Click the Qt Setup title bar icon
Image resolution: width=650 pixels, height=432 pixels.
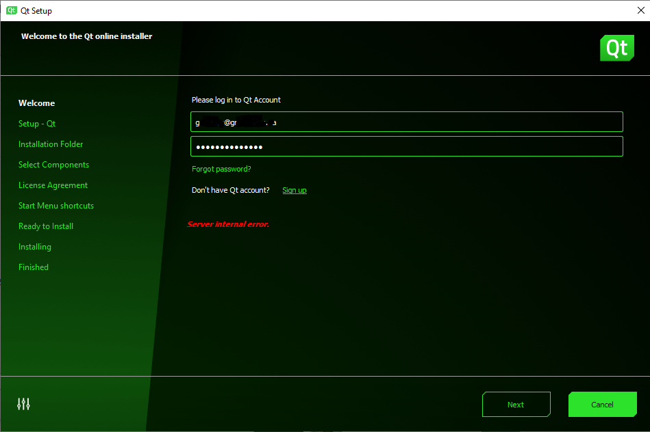[11, 10]
